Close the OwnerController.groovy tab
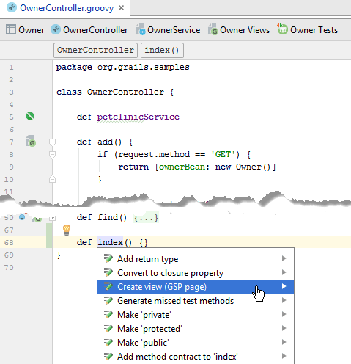Screen dimensions: 351x364 [x=121, y=8]
